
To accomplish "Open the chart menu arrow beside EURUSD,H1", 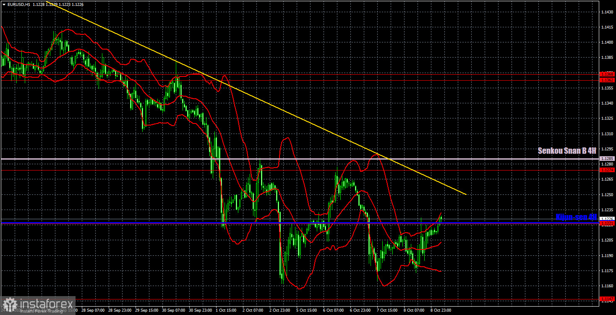I will [x=3, y=4].
